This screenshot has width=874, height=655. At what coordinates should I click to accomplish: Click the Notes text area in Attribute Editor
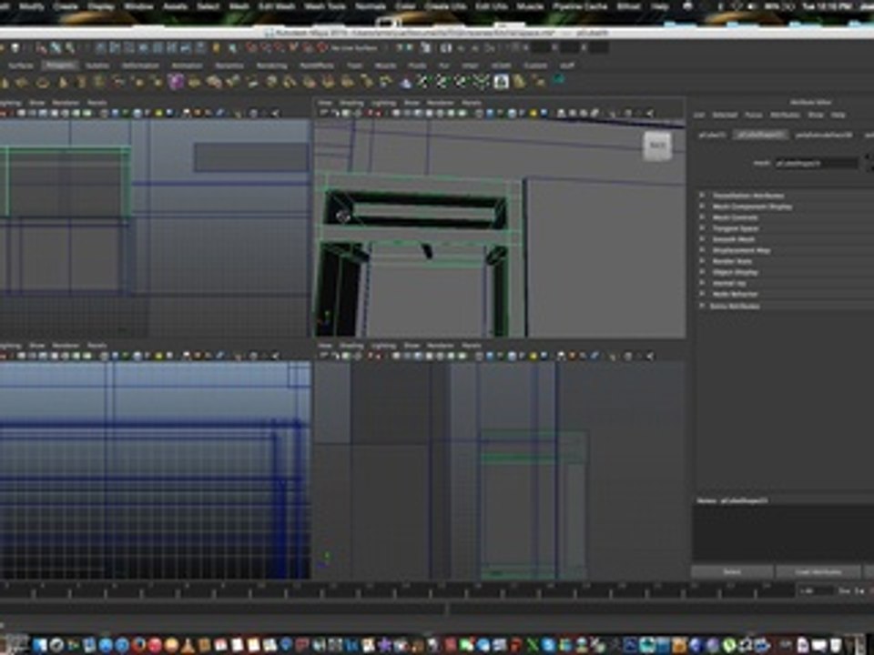(x=783, y=534)
